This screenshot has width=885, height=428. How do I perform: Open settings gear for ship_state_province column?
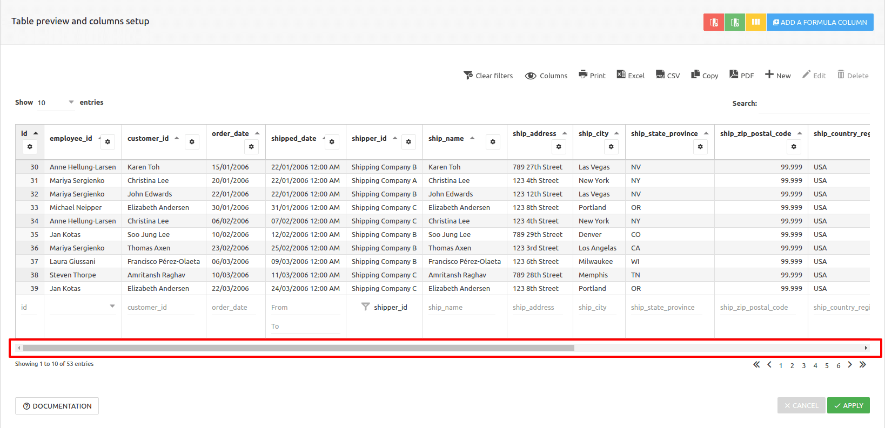point(700,147)
